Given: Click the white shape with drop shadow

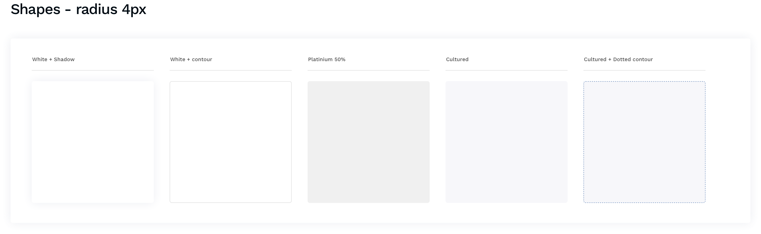Looking at the screenshot, I should [x=93, y=142].
